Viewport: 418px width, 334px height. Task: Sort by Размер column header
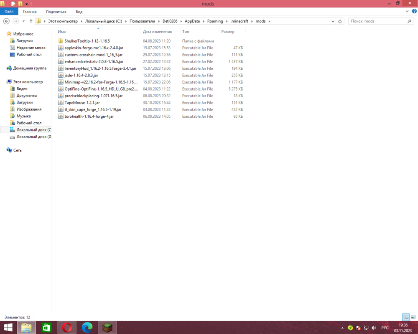coord(228,31)
